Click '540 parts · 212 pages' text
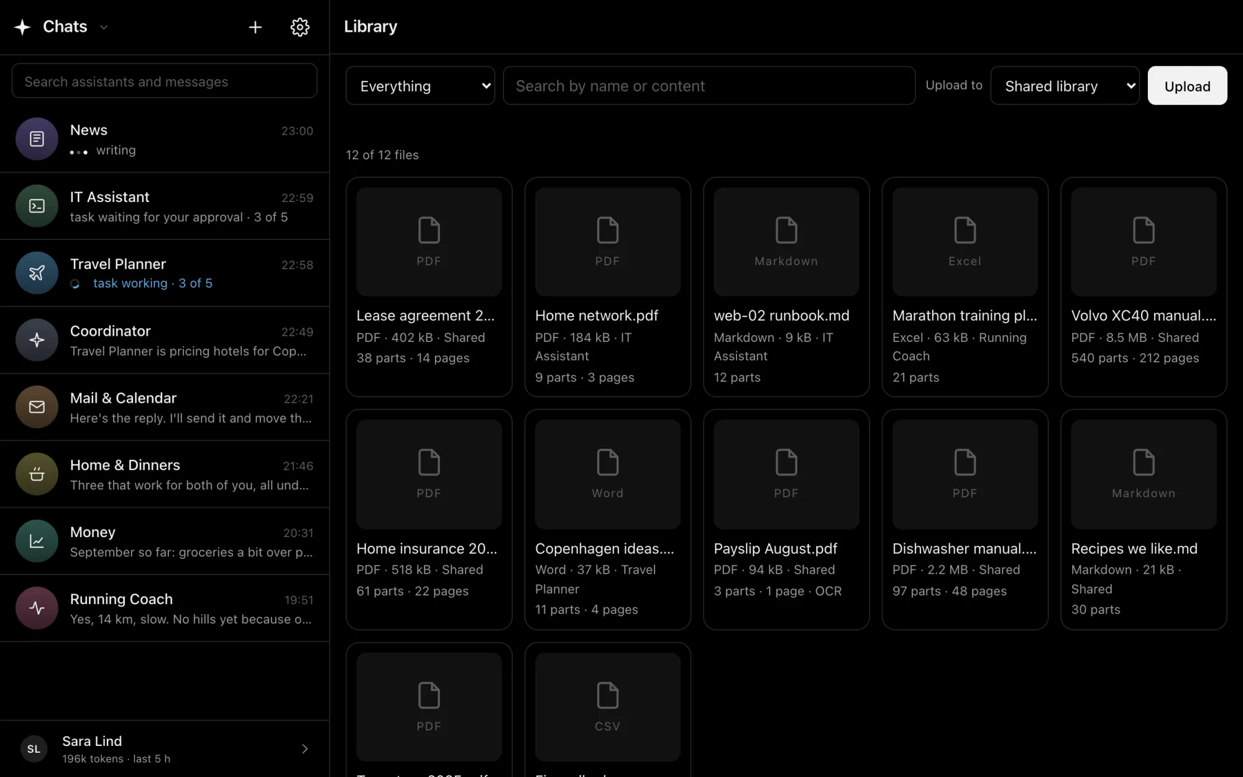Screen dimensions: 1243x777 click(x=1135, y=358)
